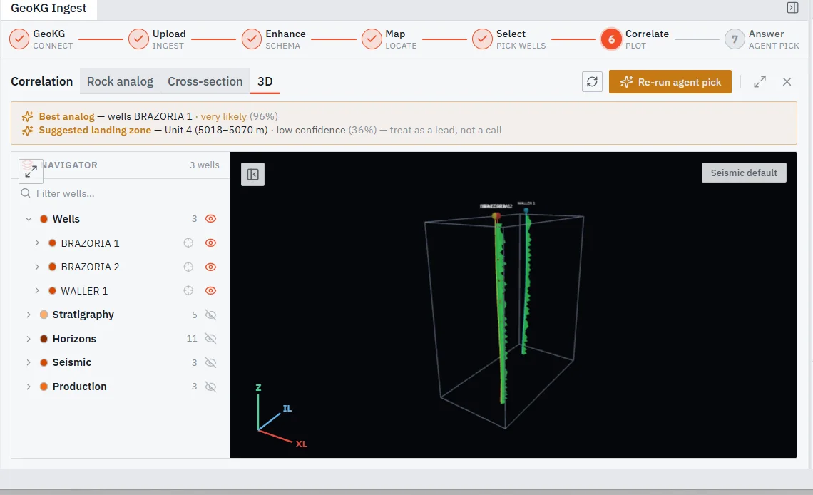Click the "3 wells" count text

[x=204, y=165]
